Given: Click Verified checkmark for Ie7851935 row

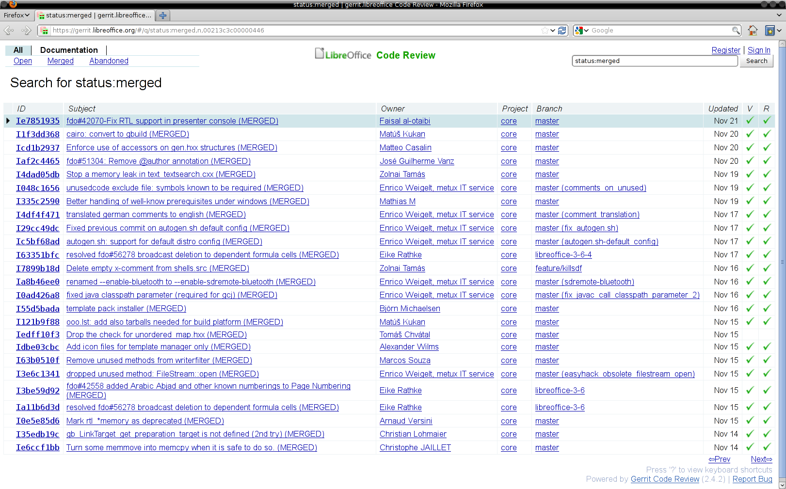Looking at the screenshot, I should pos(750,121).
